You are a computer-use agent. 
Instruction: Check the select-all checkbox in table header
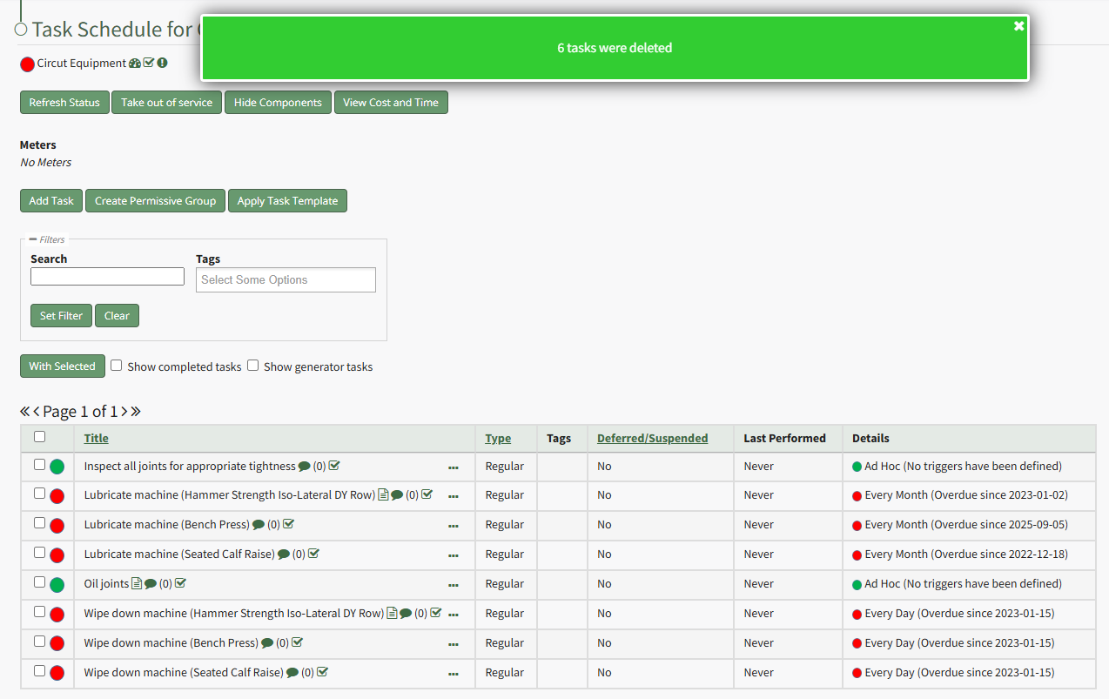pos(39,437)
